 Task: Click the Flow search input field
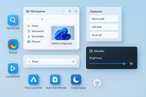click(51, 62)
